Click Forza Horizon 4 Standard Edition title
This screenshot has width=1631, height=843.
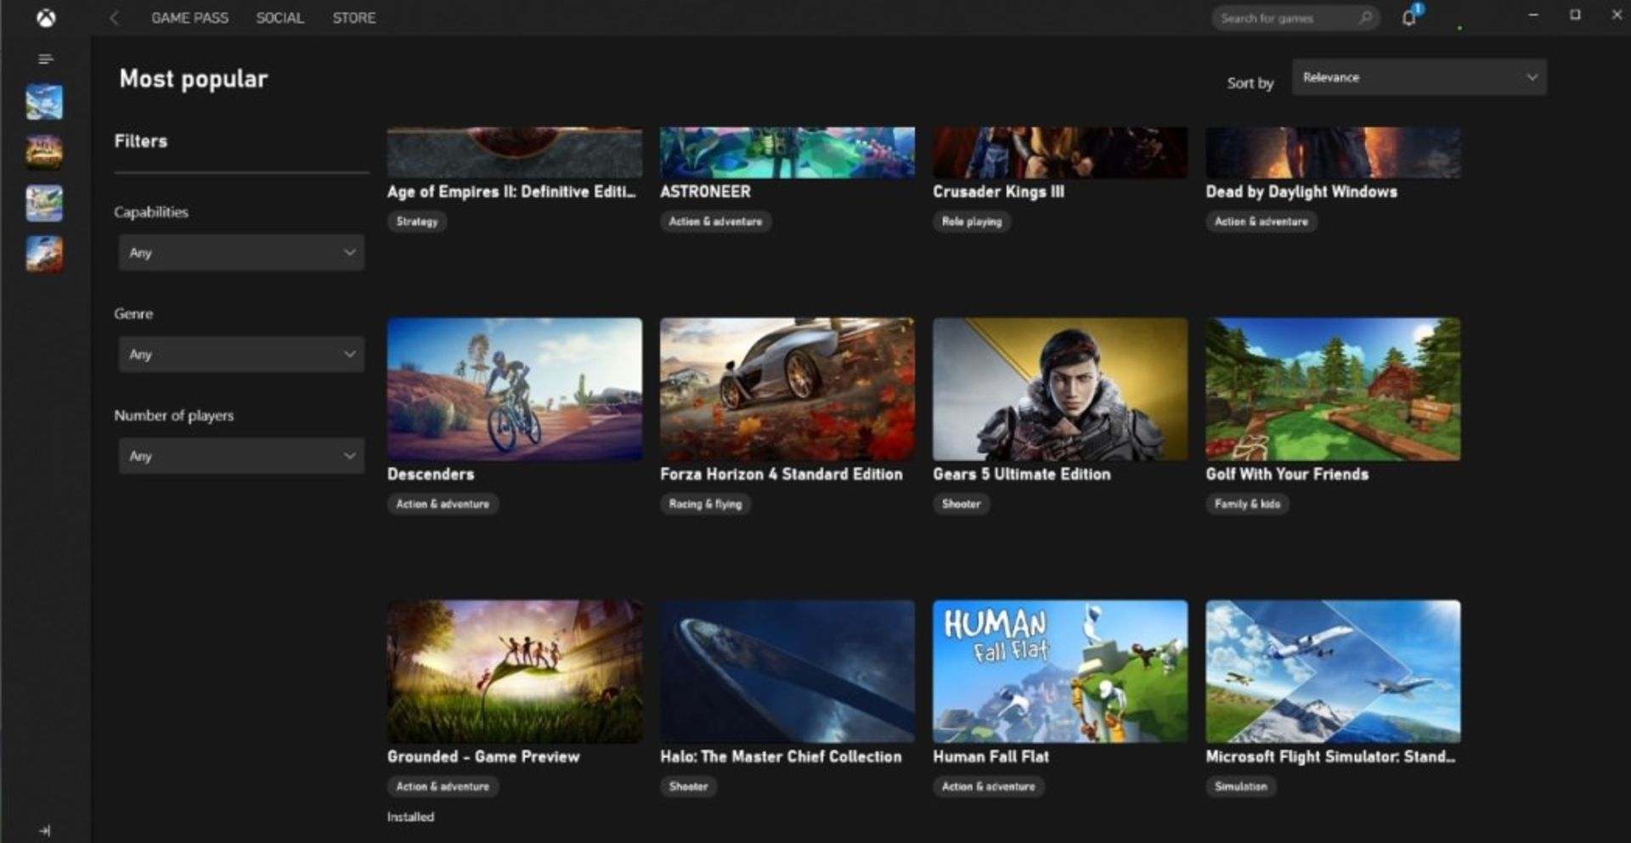tap(782, 475)
